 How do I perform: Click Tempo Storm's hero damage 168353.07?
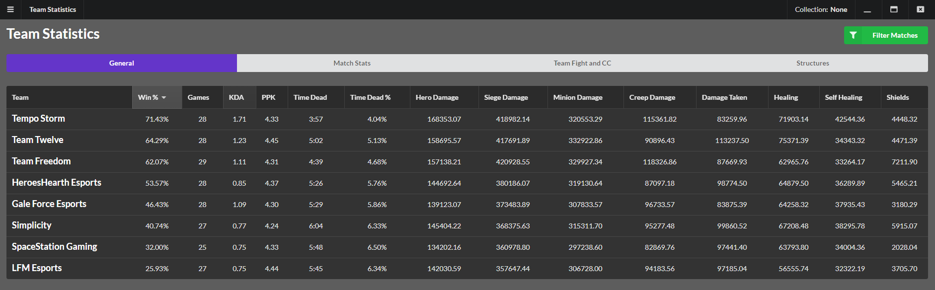point(444,119)
